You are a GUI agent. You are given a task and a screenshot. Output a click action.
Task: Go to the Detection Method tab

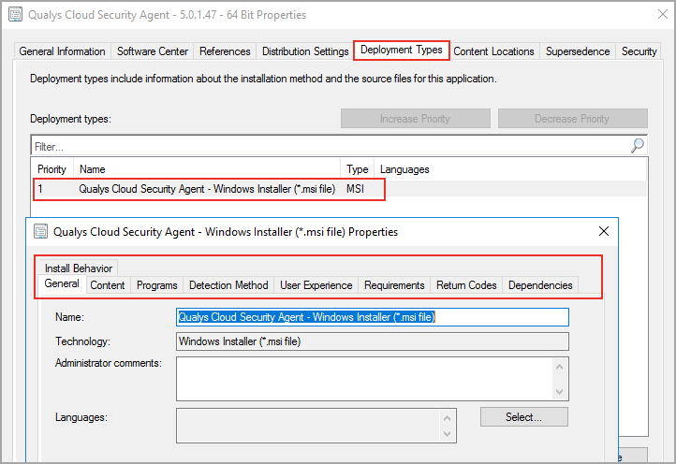click(228, 285)
